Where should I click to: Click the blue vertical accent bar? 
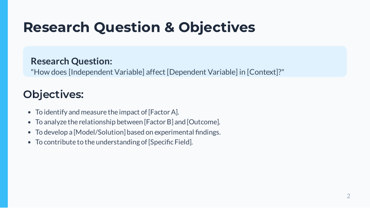click(x=4, y=104)
